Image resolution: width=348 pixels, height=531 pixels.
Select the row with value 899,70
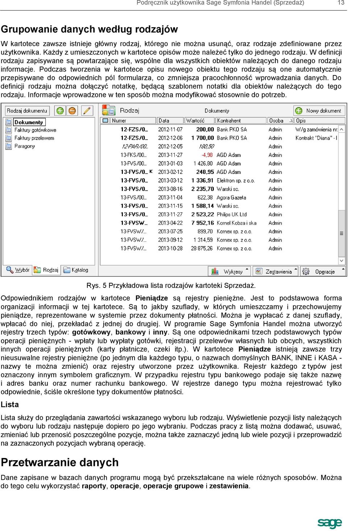pyautogui.click(x=220, y=232)
